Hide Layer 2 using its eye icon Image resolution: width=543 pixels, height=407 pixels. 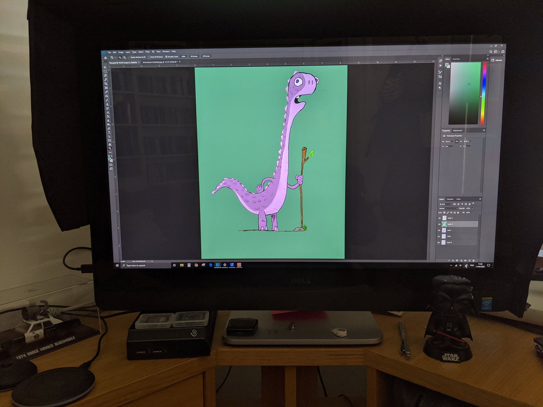pos(439,224)
